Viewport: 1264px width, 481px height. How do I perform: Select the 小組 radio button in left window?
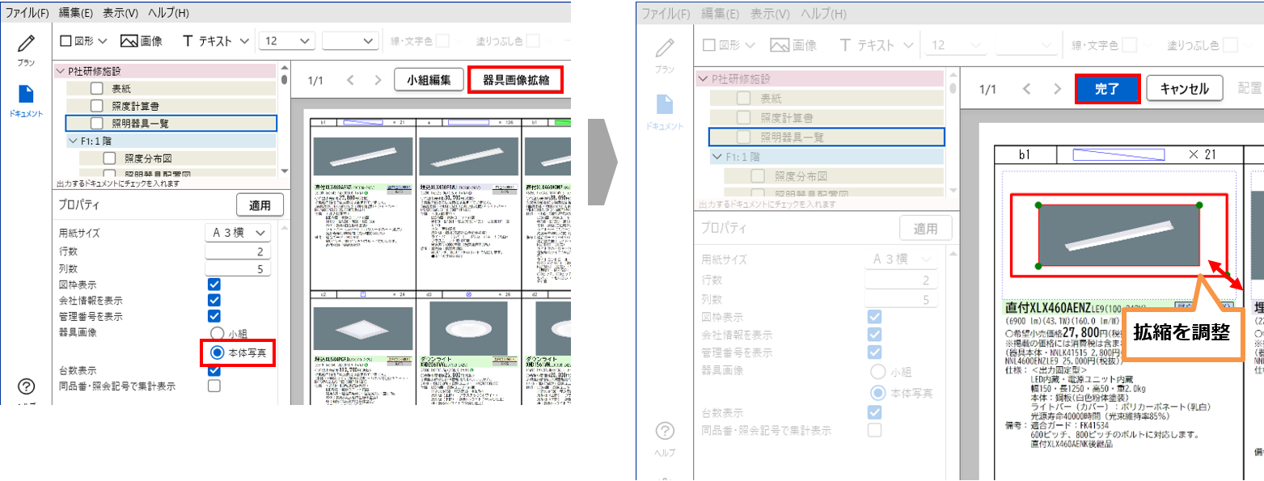pos(216,333)
